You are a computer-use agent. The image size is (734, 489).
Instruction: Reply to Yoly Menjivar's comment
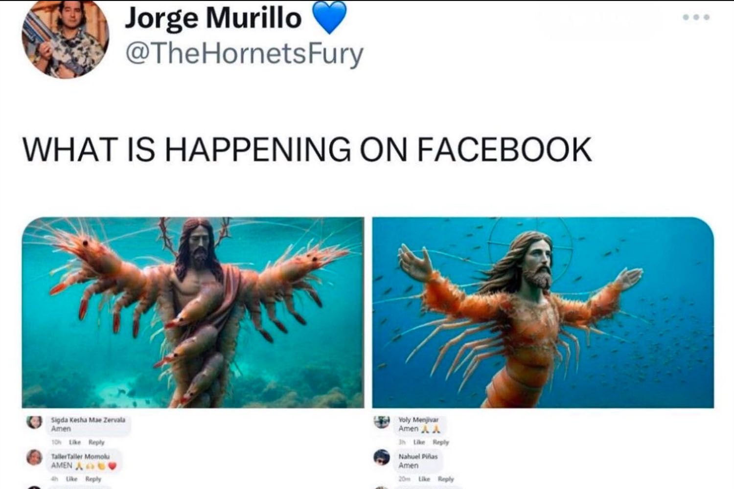click(441, 442)
